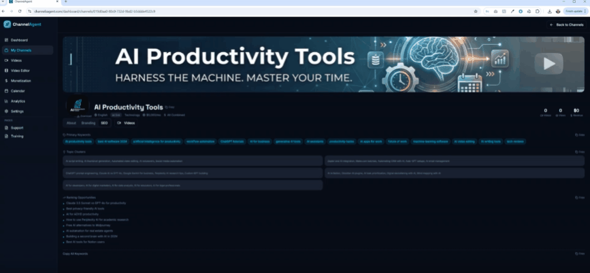Click the 'AI productivity tools' keyword chip

(78, 141)
